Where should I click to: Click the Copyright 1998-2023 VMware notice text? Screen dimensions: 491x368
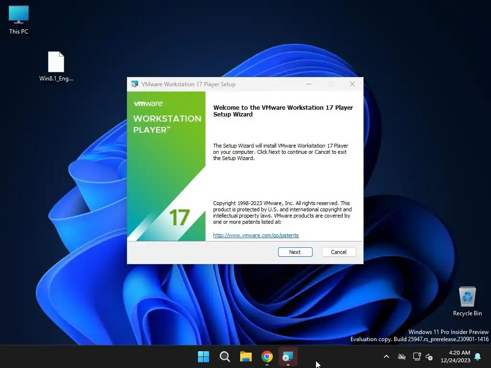pos(282,212)
